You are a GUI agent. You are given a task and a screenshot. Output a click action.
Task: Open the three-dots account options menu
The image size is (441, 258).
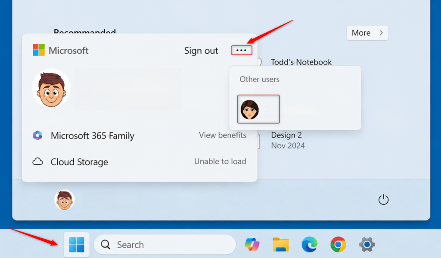point(241,50)
